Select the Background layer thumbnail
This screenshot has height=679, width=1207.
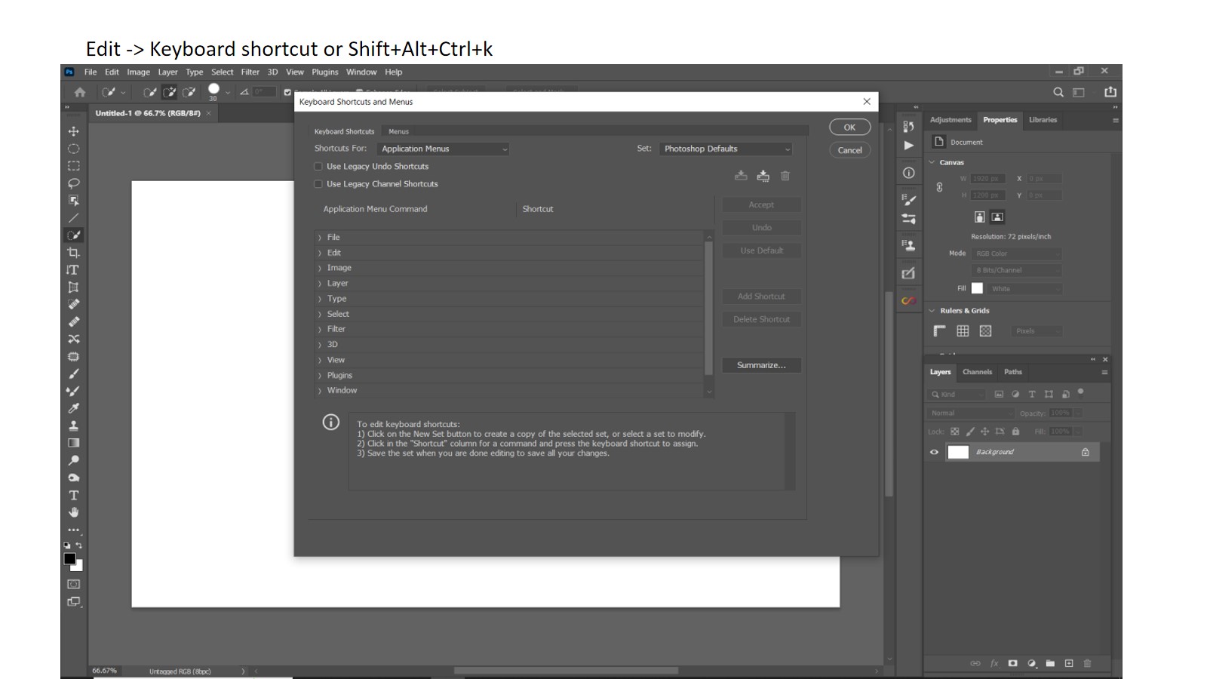click(x=958, y=452)
